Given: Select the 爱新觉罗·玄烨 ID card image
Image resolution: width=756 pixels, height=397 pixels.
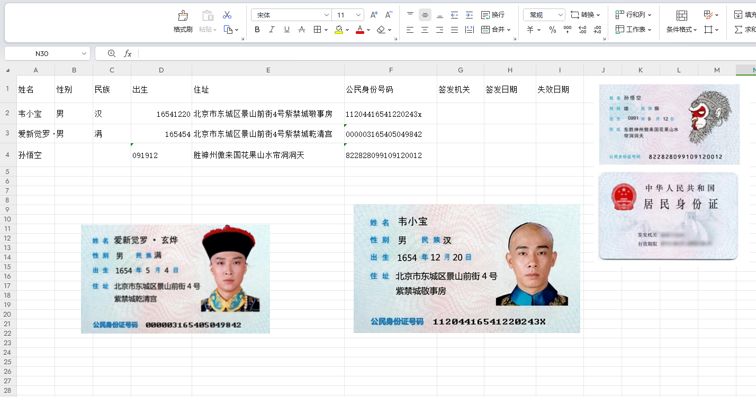Looking at the screenshot, I should [x=175, y=279].
